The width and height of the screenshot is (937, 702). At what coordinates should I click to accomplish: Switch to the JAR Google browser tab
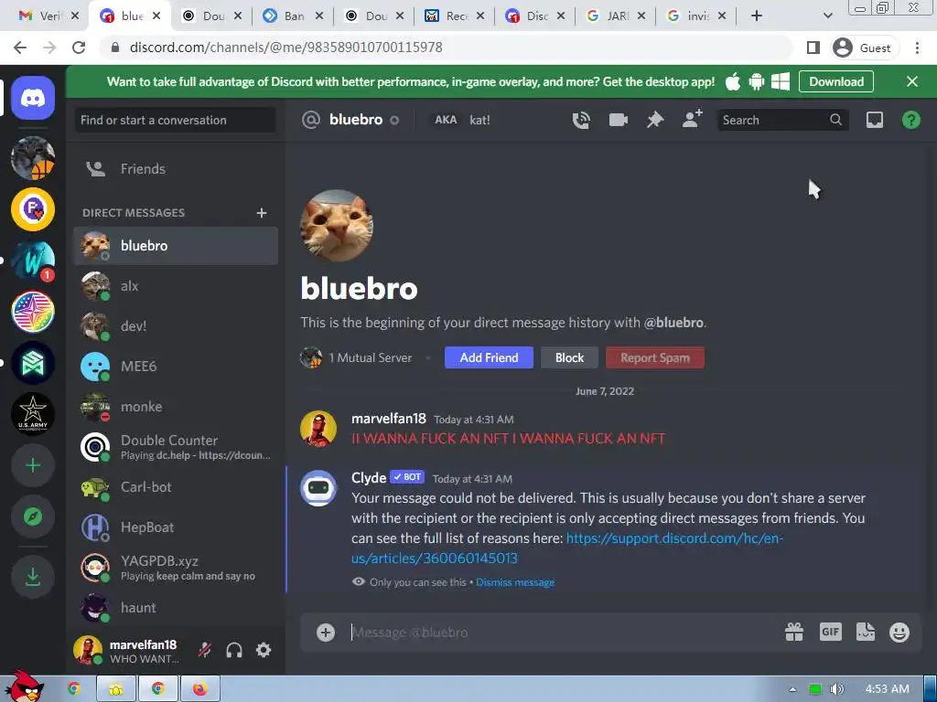click(x=616, y=16)
